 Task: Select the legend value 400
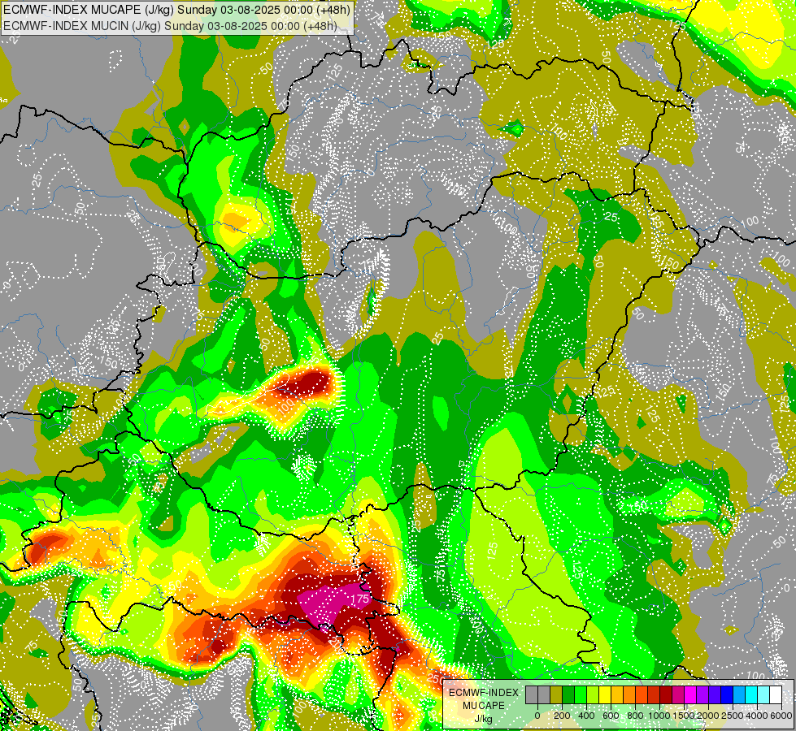coord(586,716)
